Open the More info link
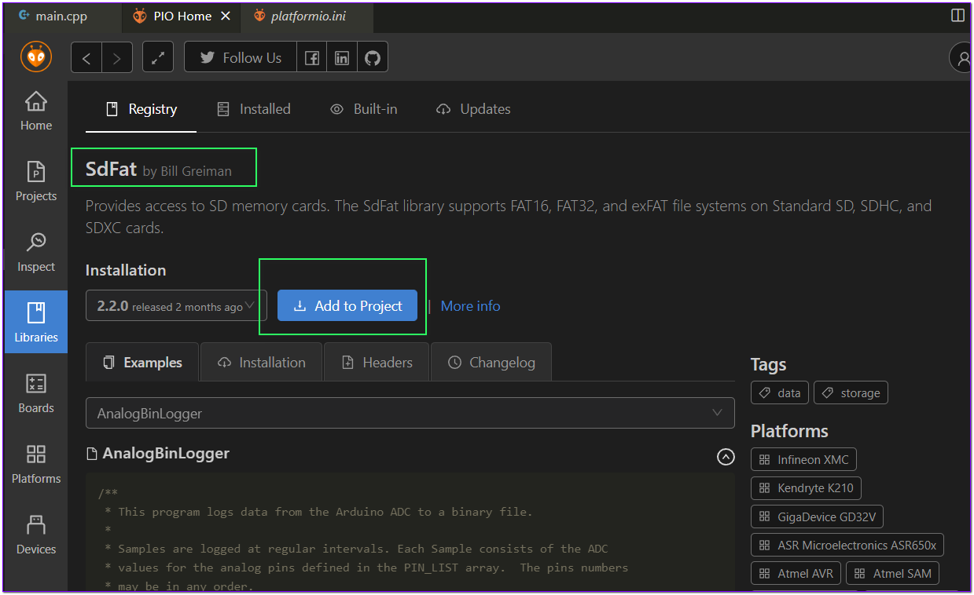The image size is (974, 595). pos(470,306)
